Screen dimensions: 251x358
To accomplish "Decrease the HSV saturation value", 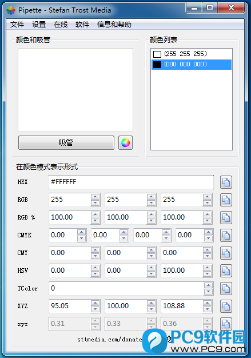I will tap(151, 274).
